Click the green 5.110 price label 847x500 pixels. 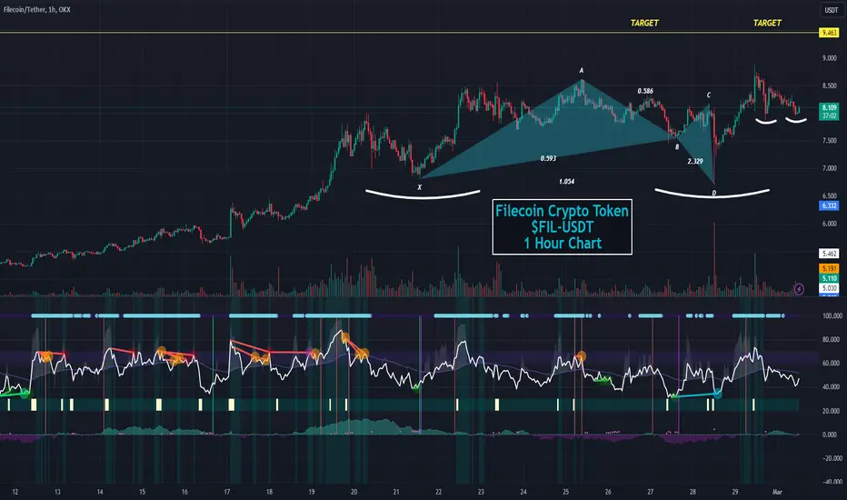click(829, 278)
